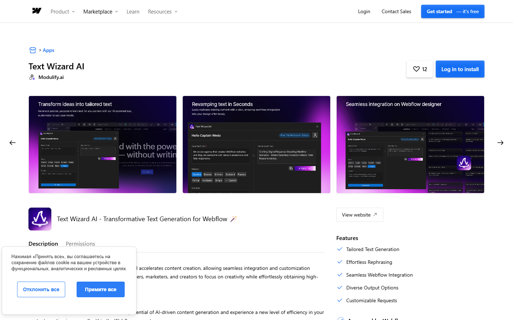The width and height of the screenshot is (513, 320).
Task: Open the Marketplace dropdown
Action: click(x=100, y=12)
